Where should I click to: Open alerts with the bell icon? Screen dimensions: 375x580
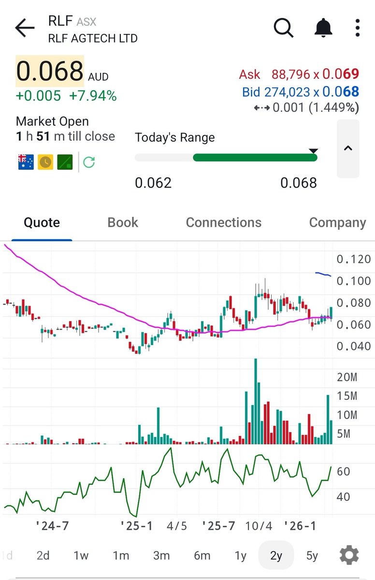(x=323, y=28)
